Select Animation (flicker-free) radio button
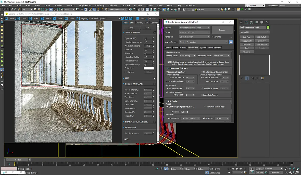The height and width of the screenshot is (175, 301). click(205, 107)
